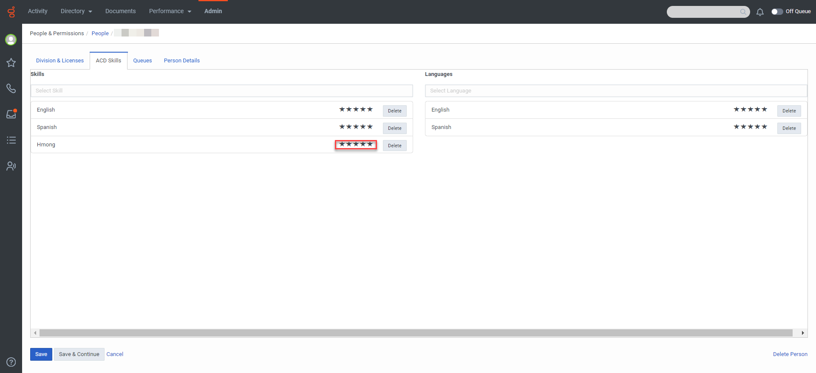Delete the Hmong skill
816x373 pixels.
(394, 146)
